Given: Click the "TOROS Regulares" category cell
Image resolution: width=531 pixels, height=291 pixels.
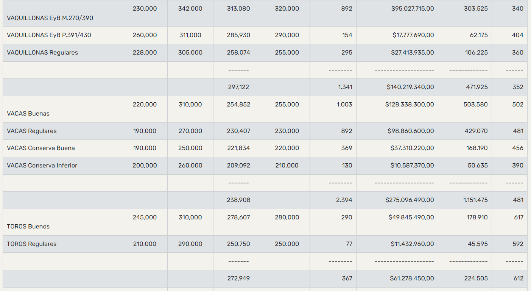Looking at the screenshot, I should 32,244.
